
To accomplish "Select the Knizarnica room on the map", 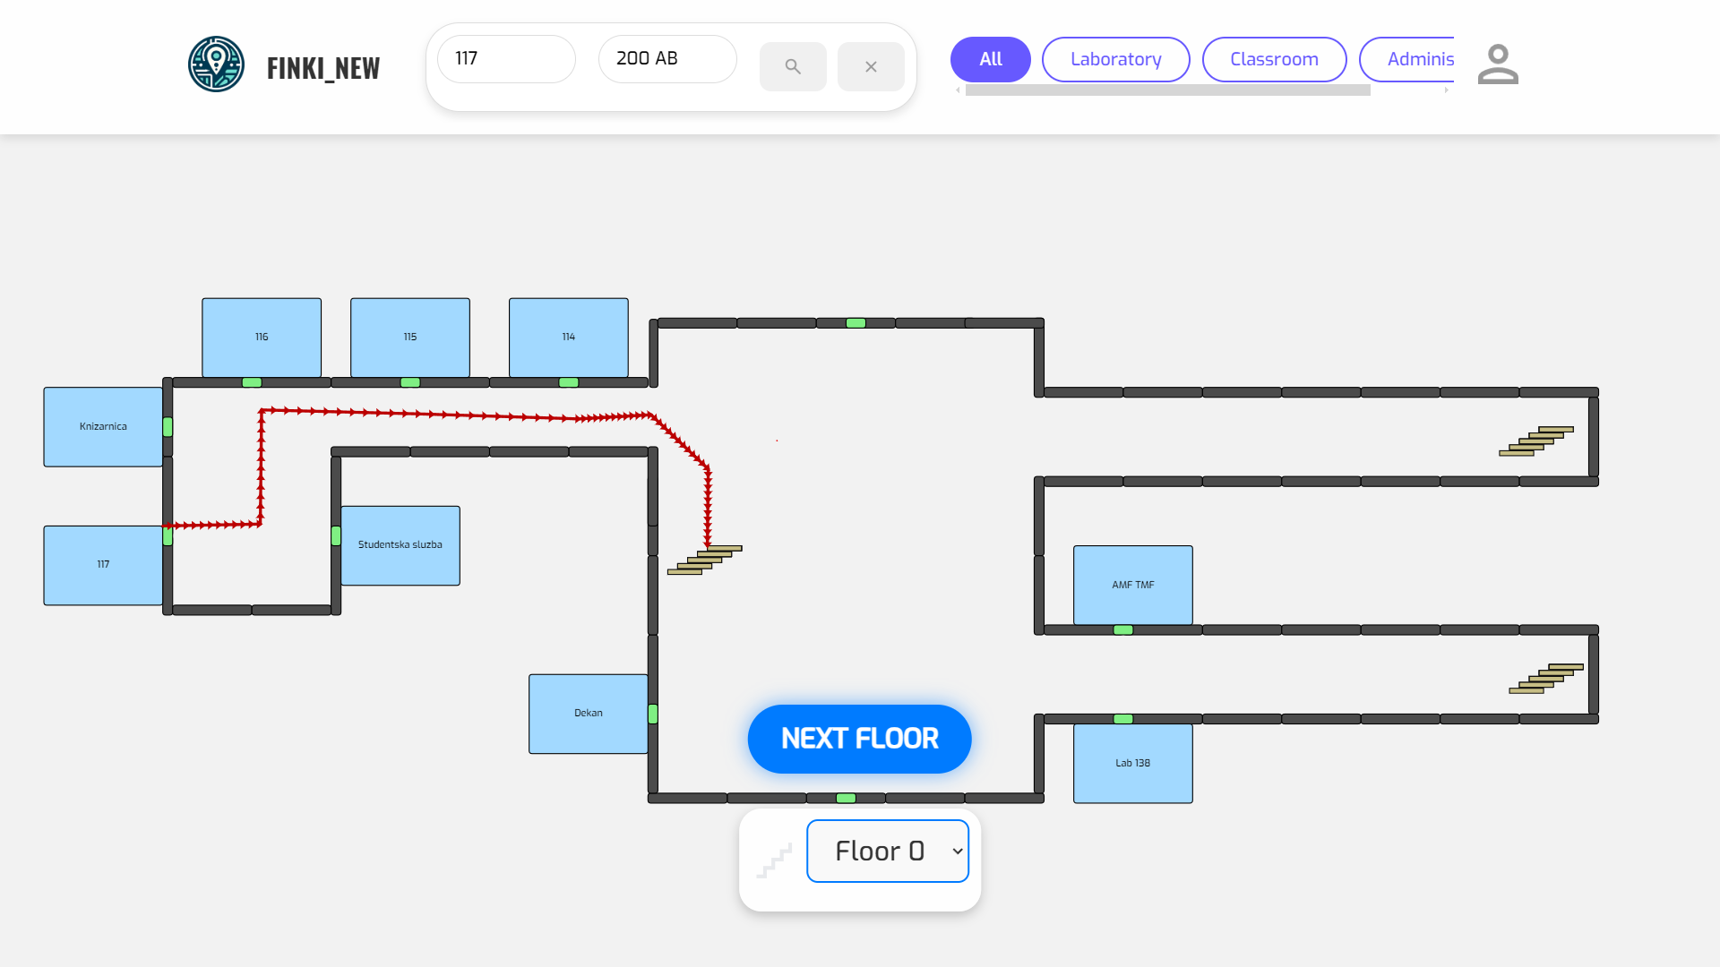I will click(x=103, y=427).
